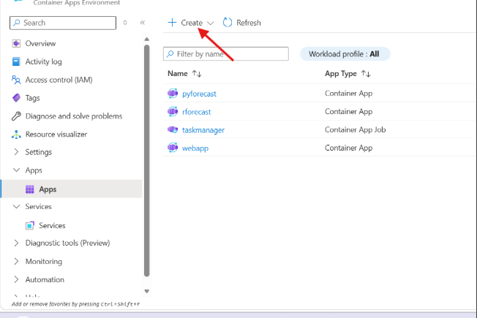The height and width of the screenshot is (318, 477).
Task: Open the pyforecast link
Action: click(199, 94)
